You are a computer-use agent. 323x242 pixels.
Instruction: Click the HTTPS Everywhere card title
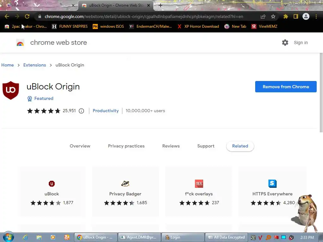click(x=272, y=194)
